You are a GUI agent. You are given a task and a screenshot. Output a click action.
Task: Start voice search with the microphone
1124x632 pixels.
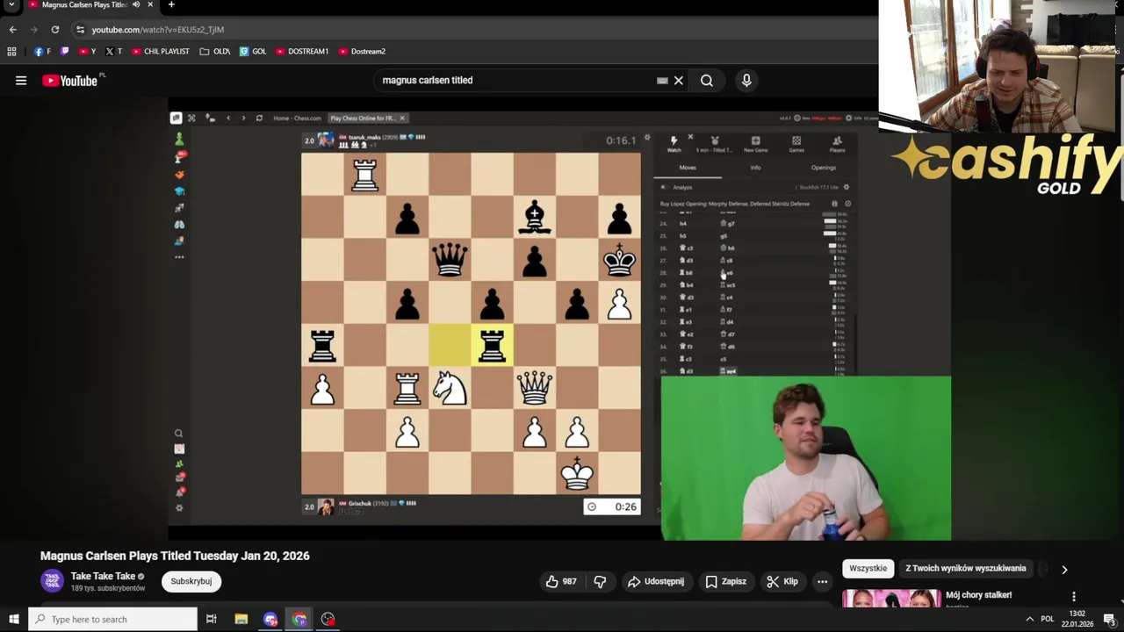click(x=746, y=81)
